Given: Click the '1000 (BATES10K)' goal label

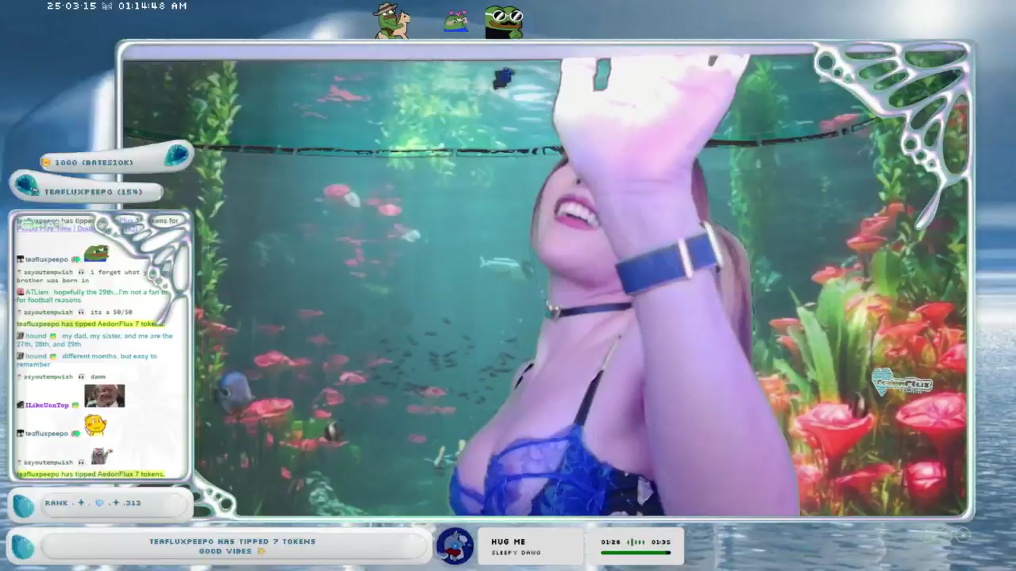Looking at the screenshot, I should pos(94,162).
